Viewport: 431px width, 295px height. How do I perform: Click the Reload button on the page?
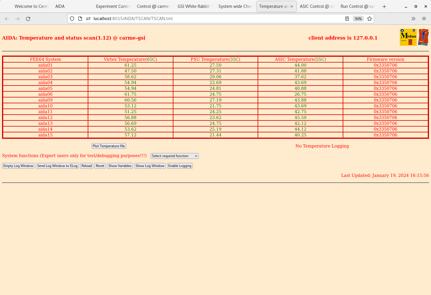tap(87, 166)
